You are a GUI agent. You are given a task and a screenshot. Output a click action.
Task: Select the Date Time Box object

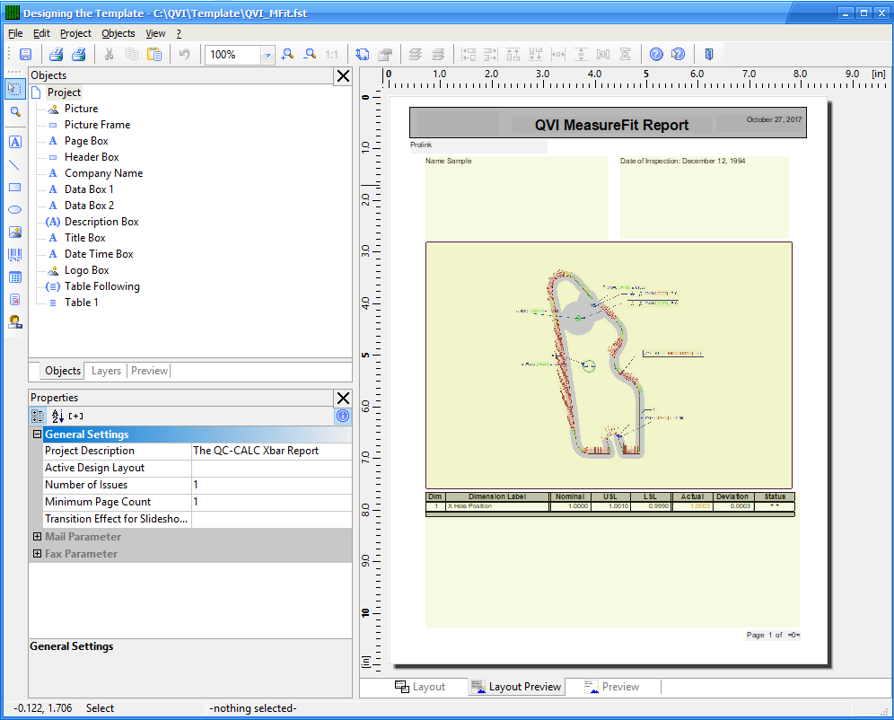pos(99,254)
